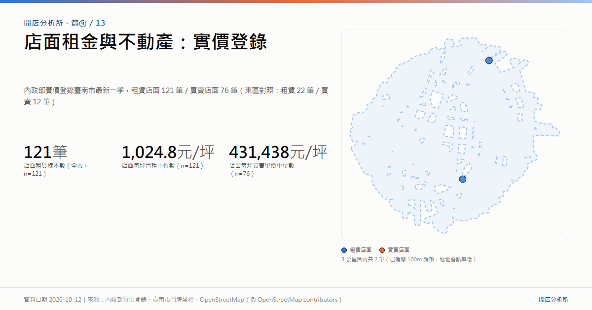Select the 租賃店面 legend label

[361, 250]
